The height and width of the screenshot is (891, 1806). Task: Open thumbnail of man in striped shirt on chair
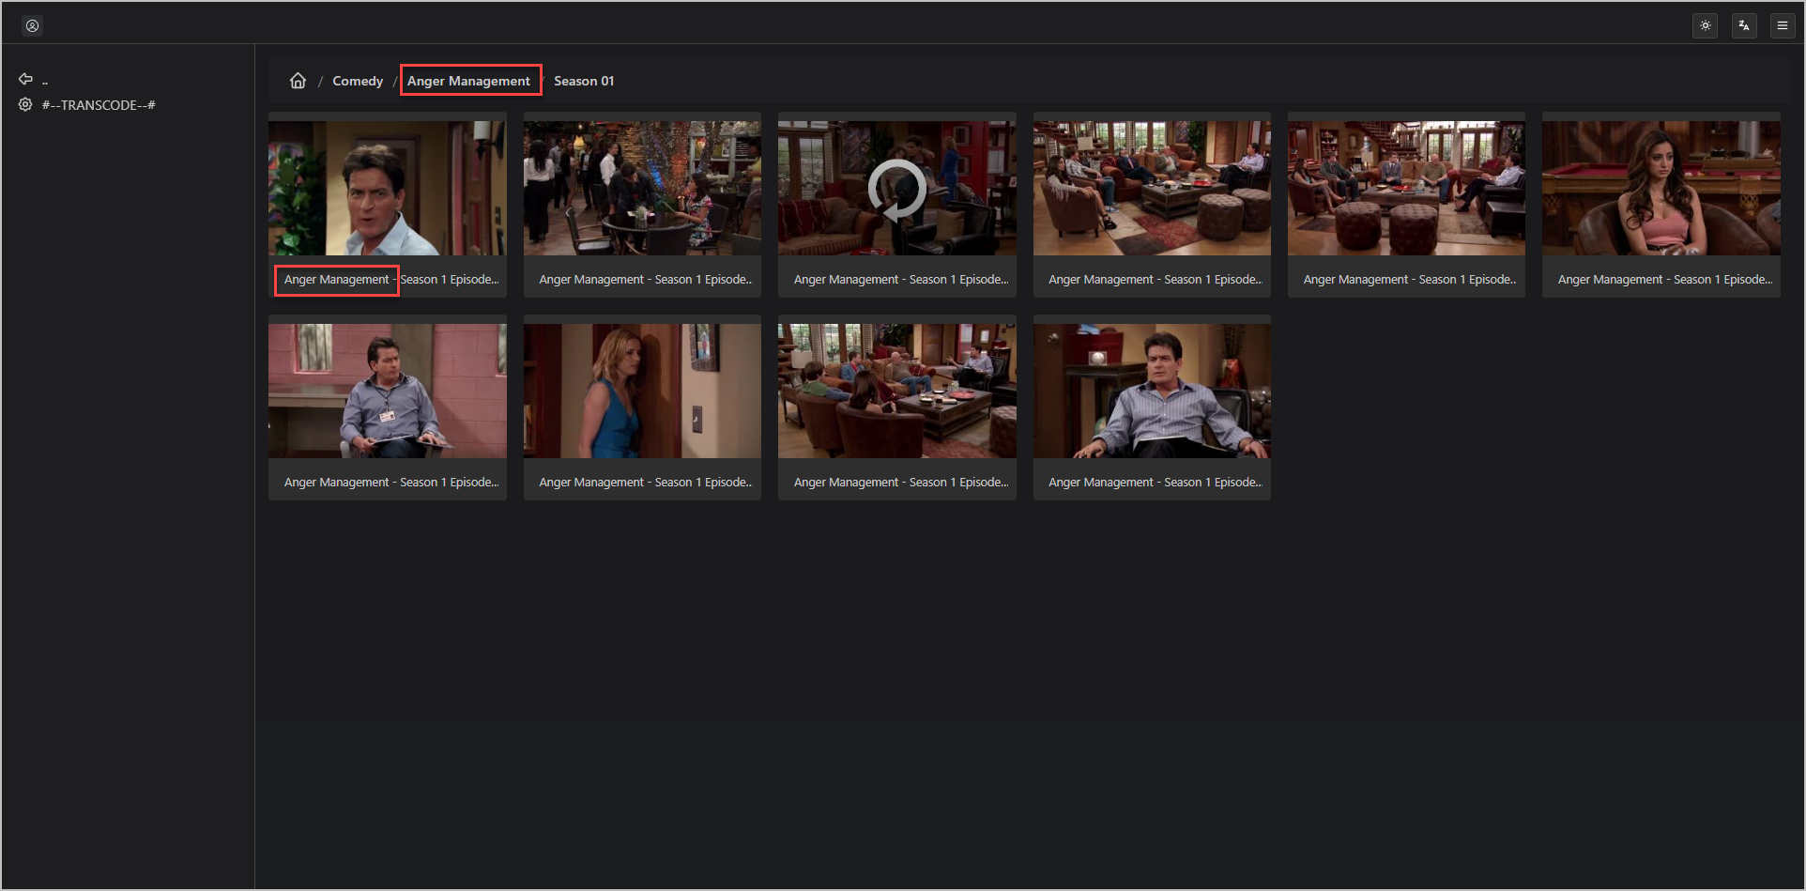coord(1152,391)
